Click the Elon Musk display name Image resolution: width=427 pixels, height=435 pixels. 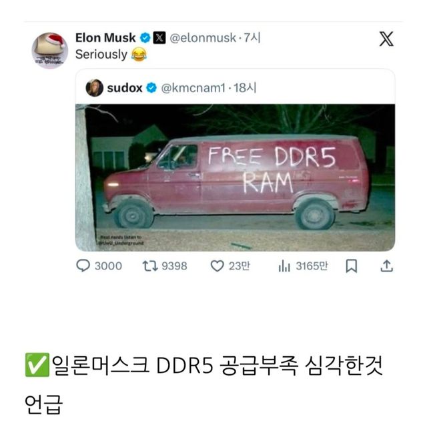[105, 38]
